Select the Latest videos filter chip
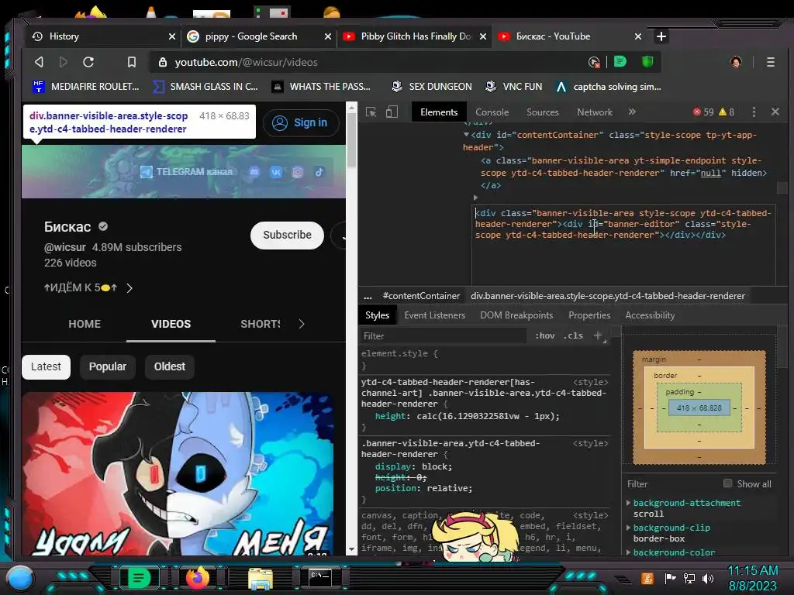 (x=46, y=366)
